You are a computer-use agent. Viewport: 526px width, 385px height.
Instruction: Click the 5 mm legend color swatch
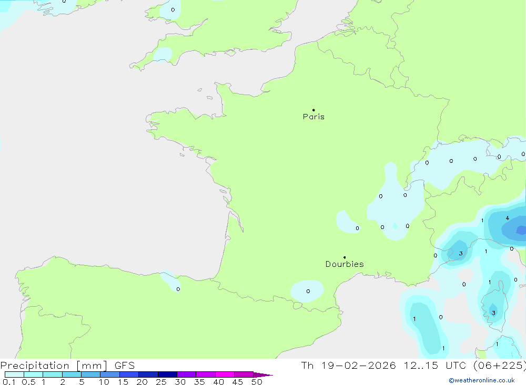point(90,374)
